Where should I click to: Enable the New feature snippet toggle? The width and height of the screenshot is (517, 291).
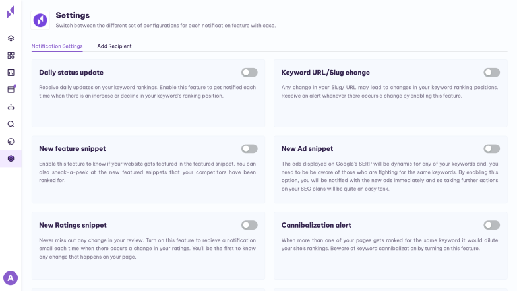(249, 149)
